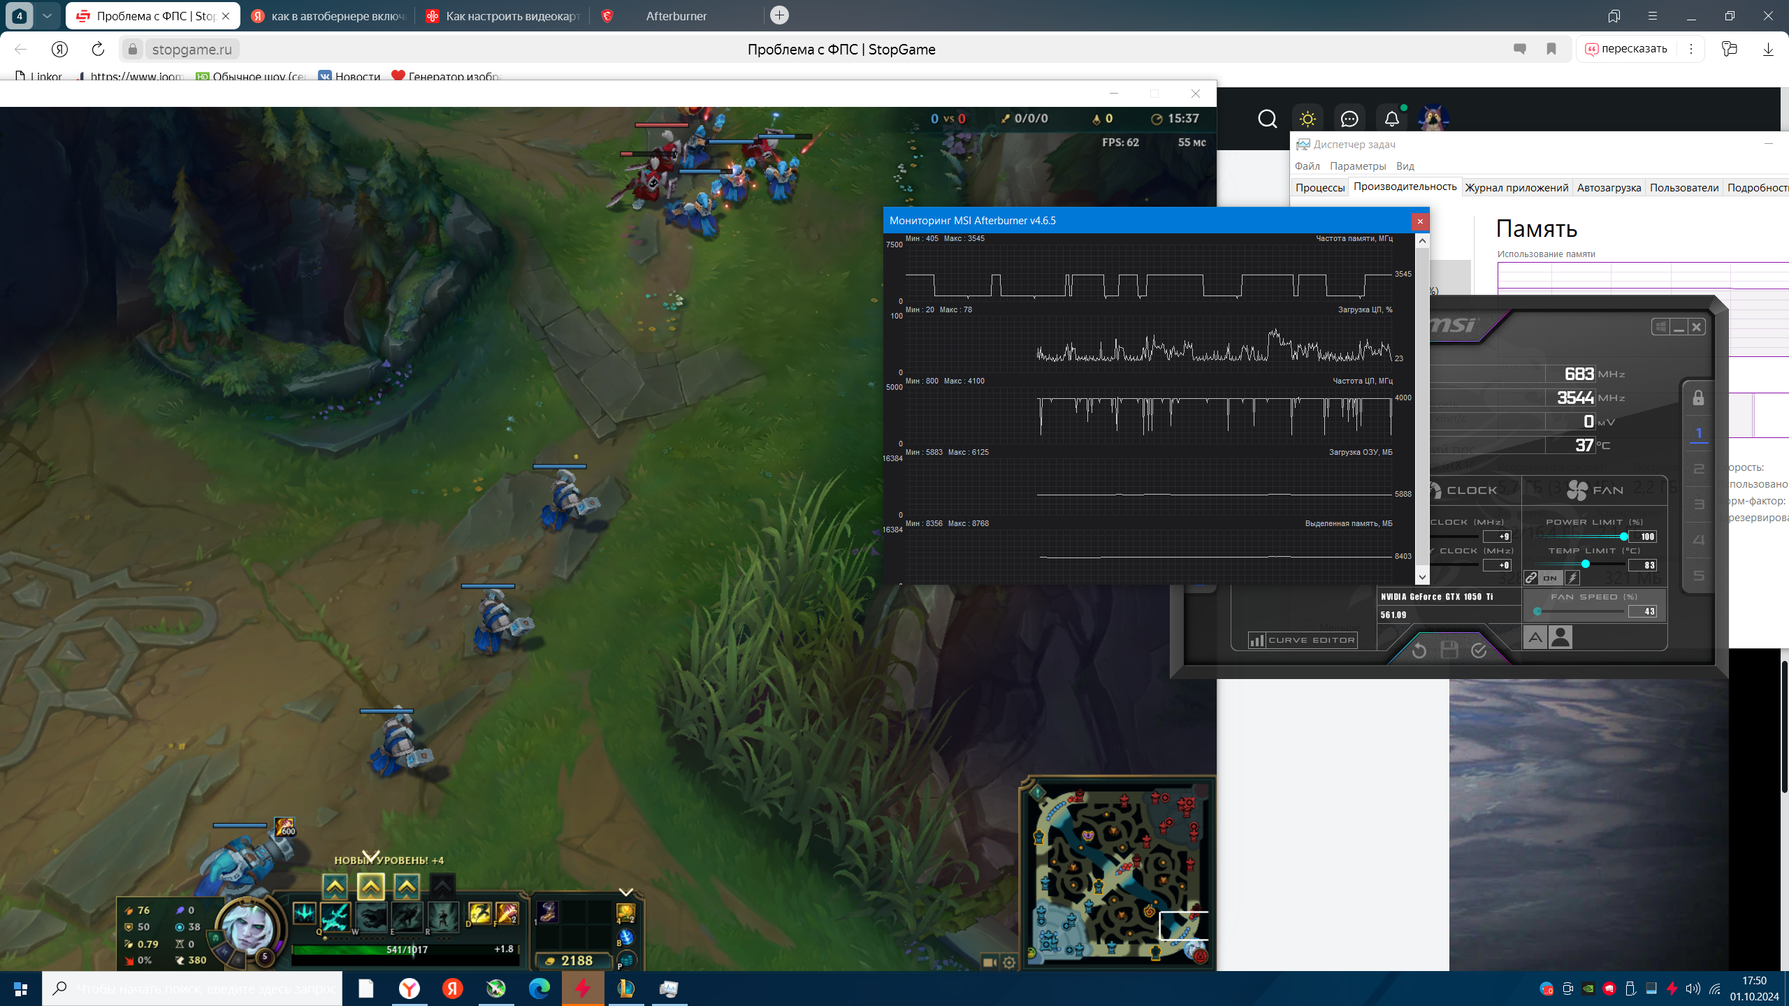Collapse the inventory panel chevron
This screenshot has height=1006, width=1789.
pos(626,892)
